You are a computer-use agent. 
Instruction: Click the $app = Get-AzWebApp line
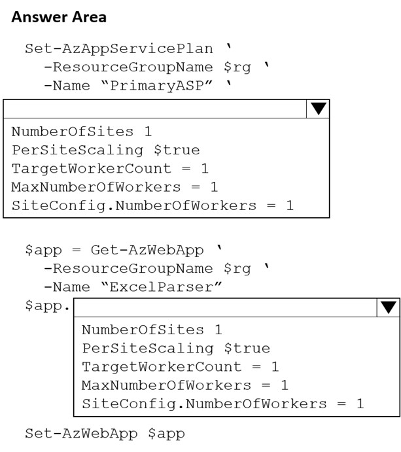pyautogui.click(x=123, y=250)
